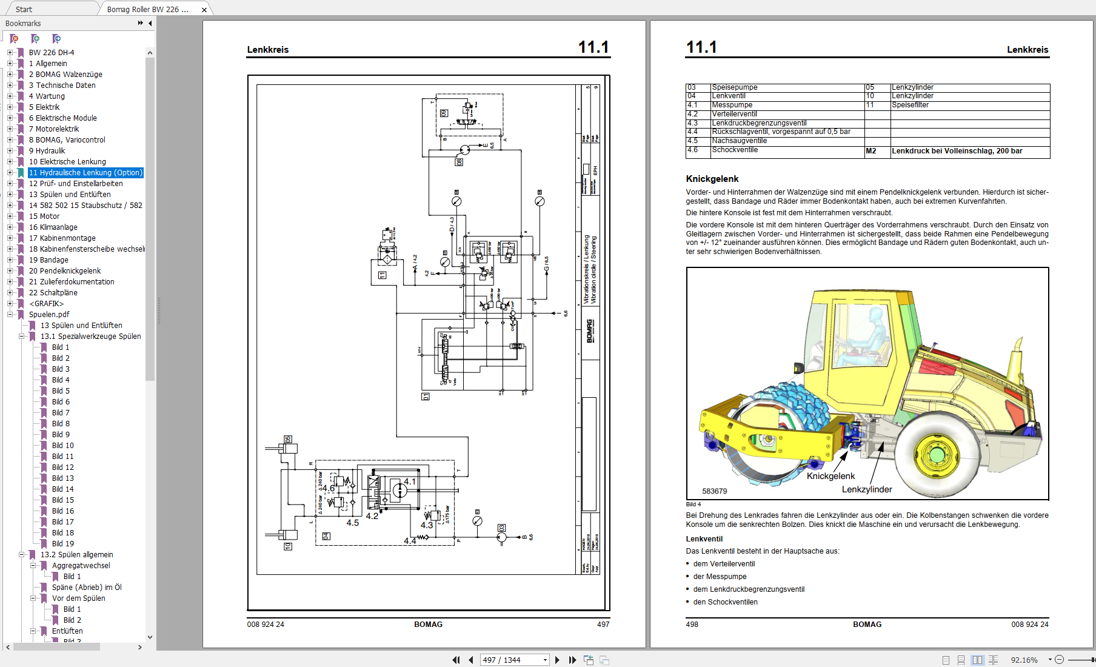Click the bookmark icon beside 9 Hydraulik

point(21,151)
